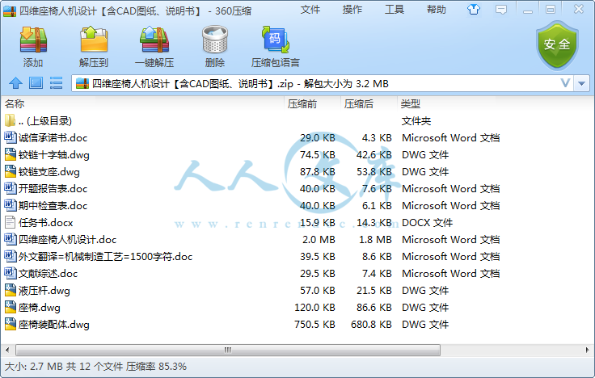Select file name 外文翻译=机械制造工艺=1500字符.doc
595x378 pixels.
point(105,257)
